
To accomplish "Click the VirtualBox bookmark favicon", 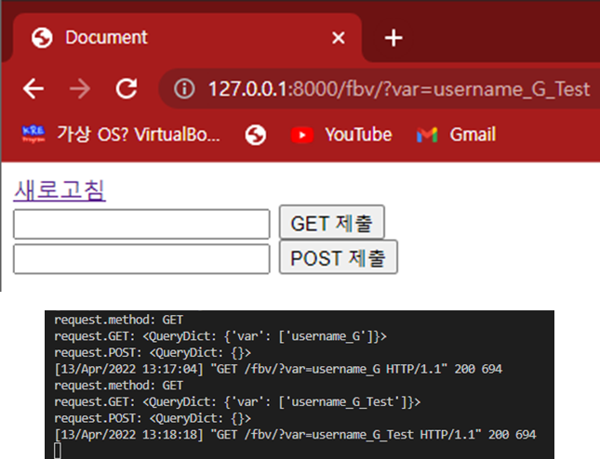I will (x=33, y=135).
